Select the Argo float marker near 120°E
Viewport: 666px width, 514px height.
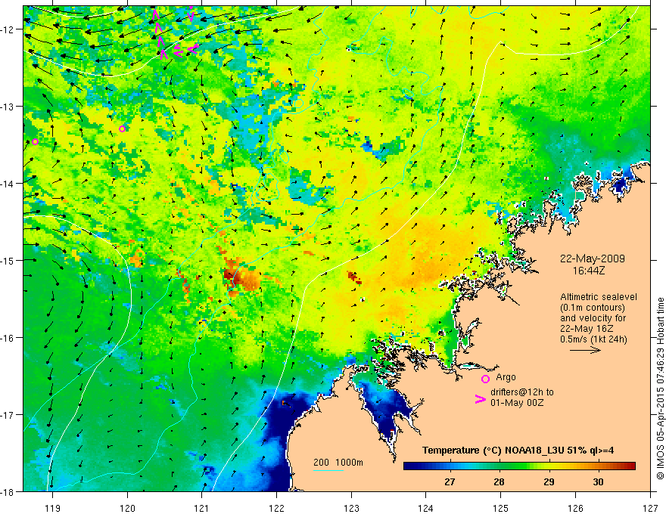tap(123, 129)
